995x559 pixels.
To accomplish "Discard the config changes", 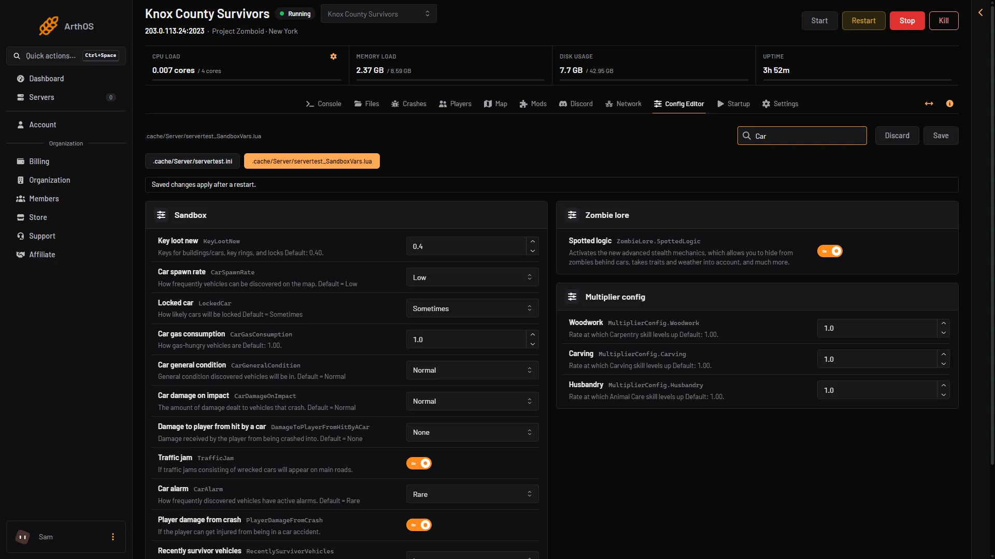I will [x=897, y=136].
